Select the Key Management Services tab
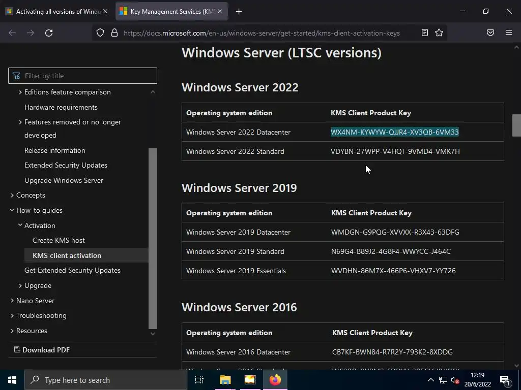521x390 pixels. [x=172, y=11]
